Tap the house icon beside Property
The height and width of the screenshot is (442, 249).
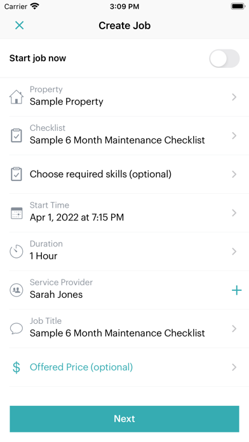click(x=17, y=97)
